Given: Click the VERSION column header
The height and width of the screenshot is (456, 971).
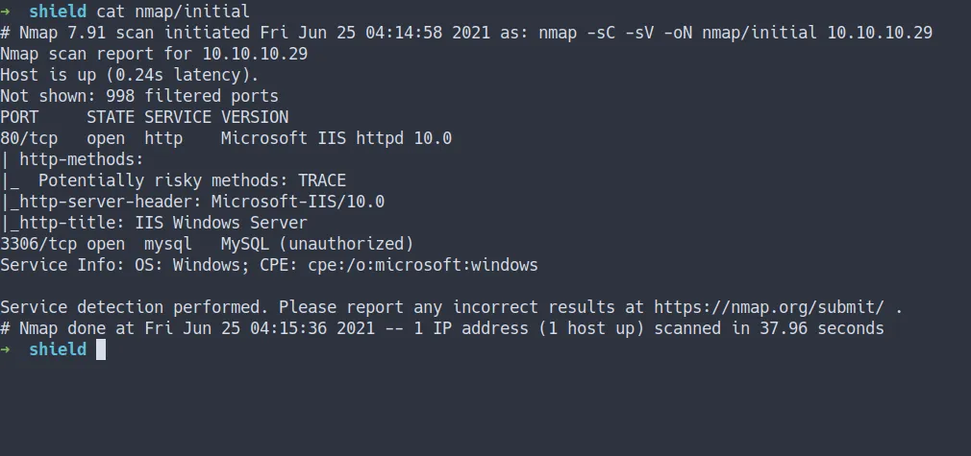Looking at the screenshot, I should point(255,117).
